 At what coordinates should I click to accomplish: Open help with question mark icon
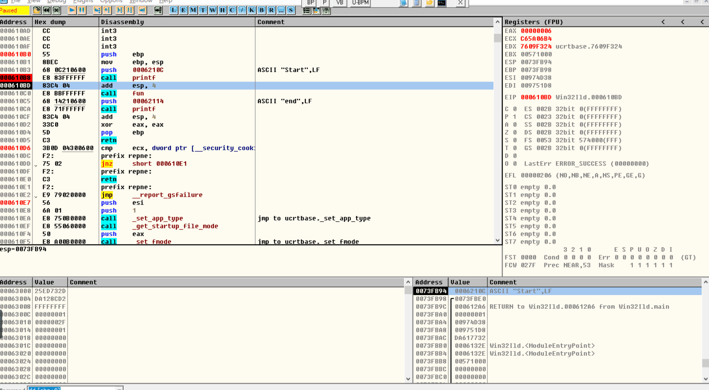[326, 11]
